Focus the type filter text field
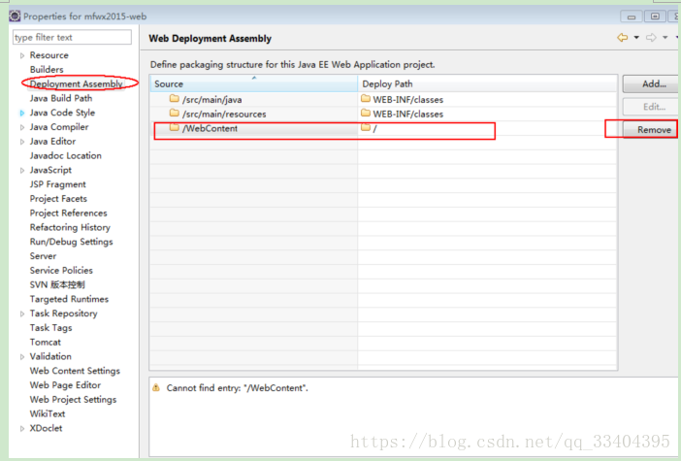The height and width of the screenshot is (461, 681). [72, 38]
